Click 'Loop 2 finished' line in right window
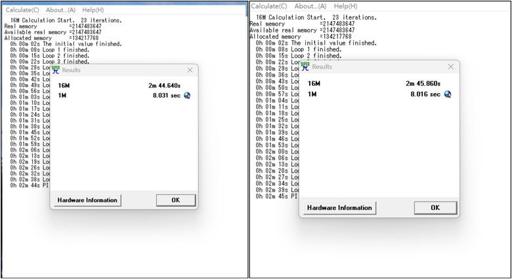Viewport: 512px width, 279px height. pos(299,56)
